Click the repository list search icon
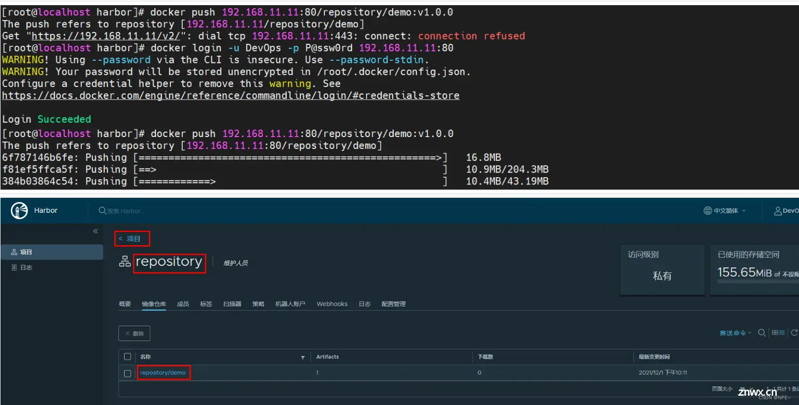This screenshot has width=799, height=405. coord(762,333)
